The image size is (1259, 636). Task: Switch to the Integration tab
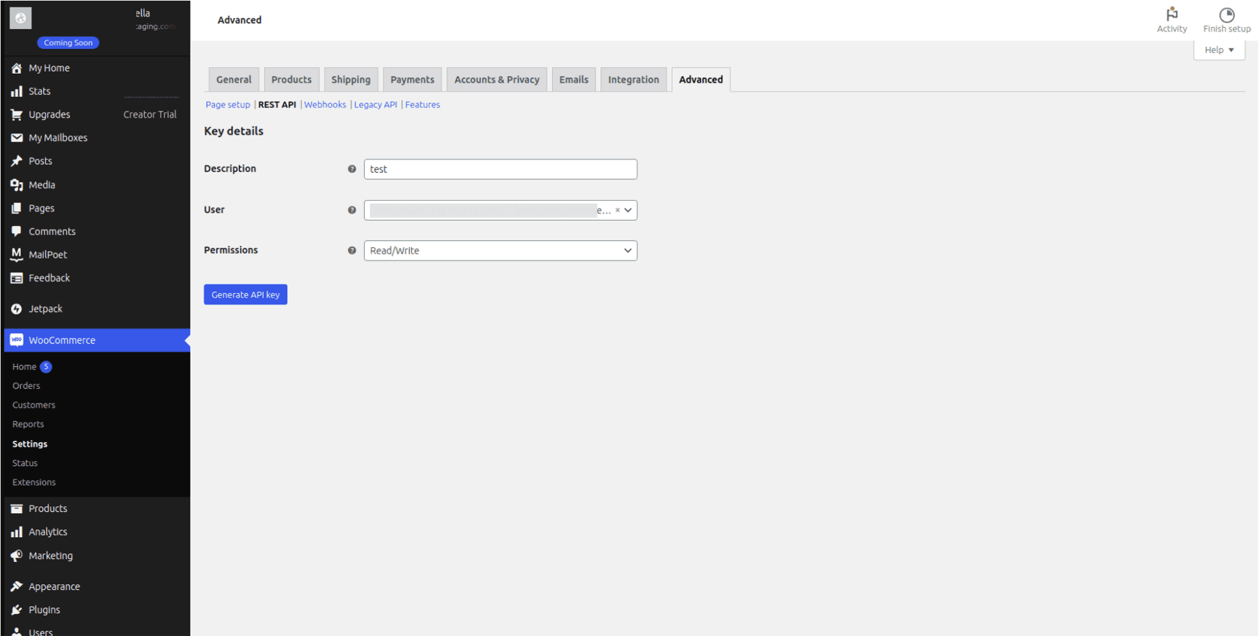(633, 79)
